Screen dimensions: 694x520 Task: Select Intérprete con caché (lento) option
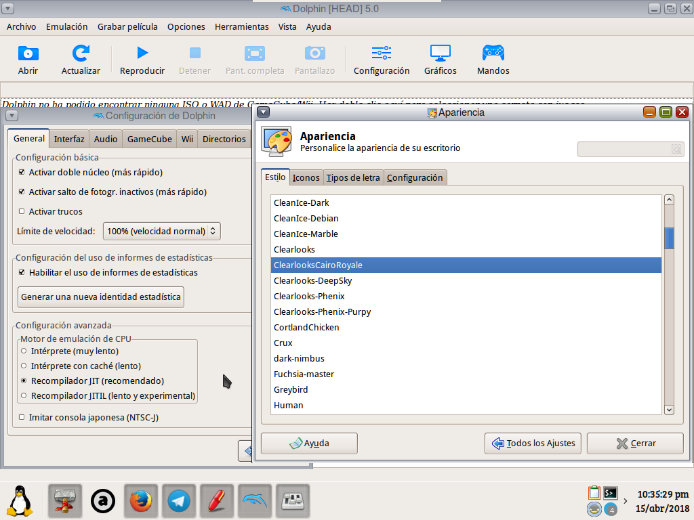click(24, 366)
